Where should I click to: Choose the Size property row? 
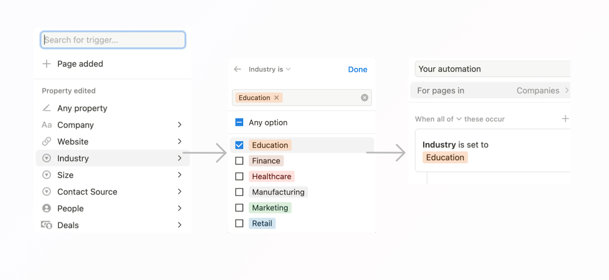point(113,175)
